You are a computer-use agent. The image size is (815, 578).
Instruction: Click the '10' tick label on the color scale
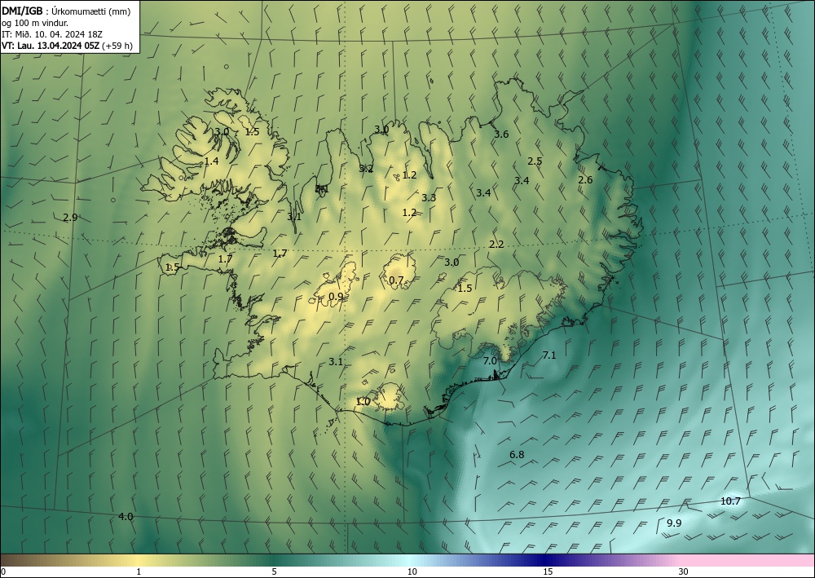[x=412, y=572]
